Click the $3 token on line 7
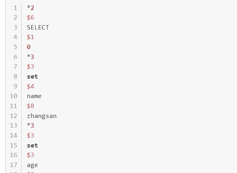Image resolution: width=237 pixels, height=173 pixels. click(x=30, y=67)
